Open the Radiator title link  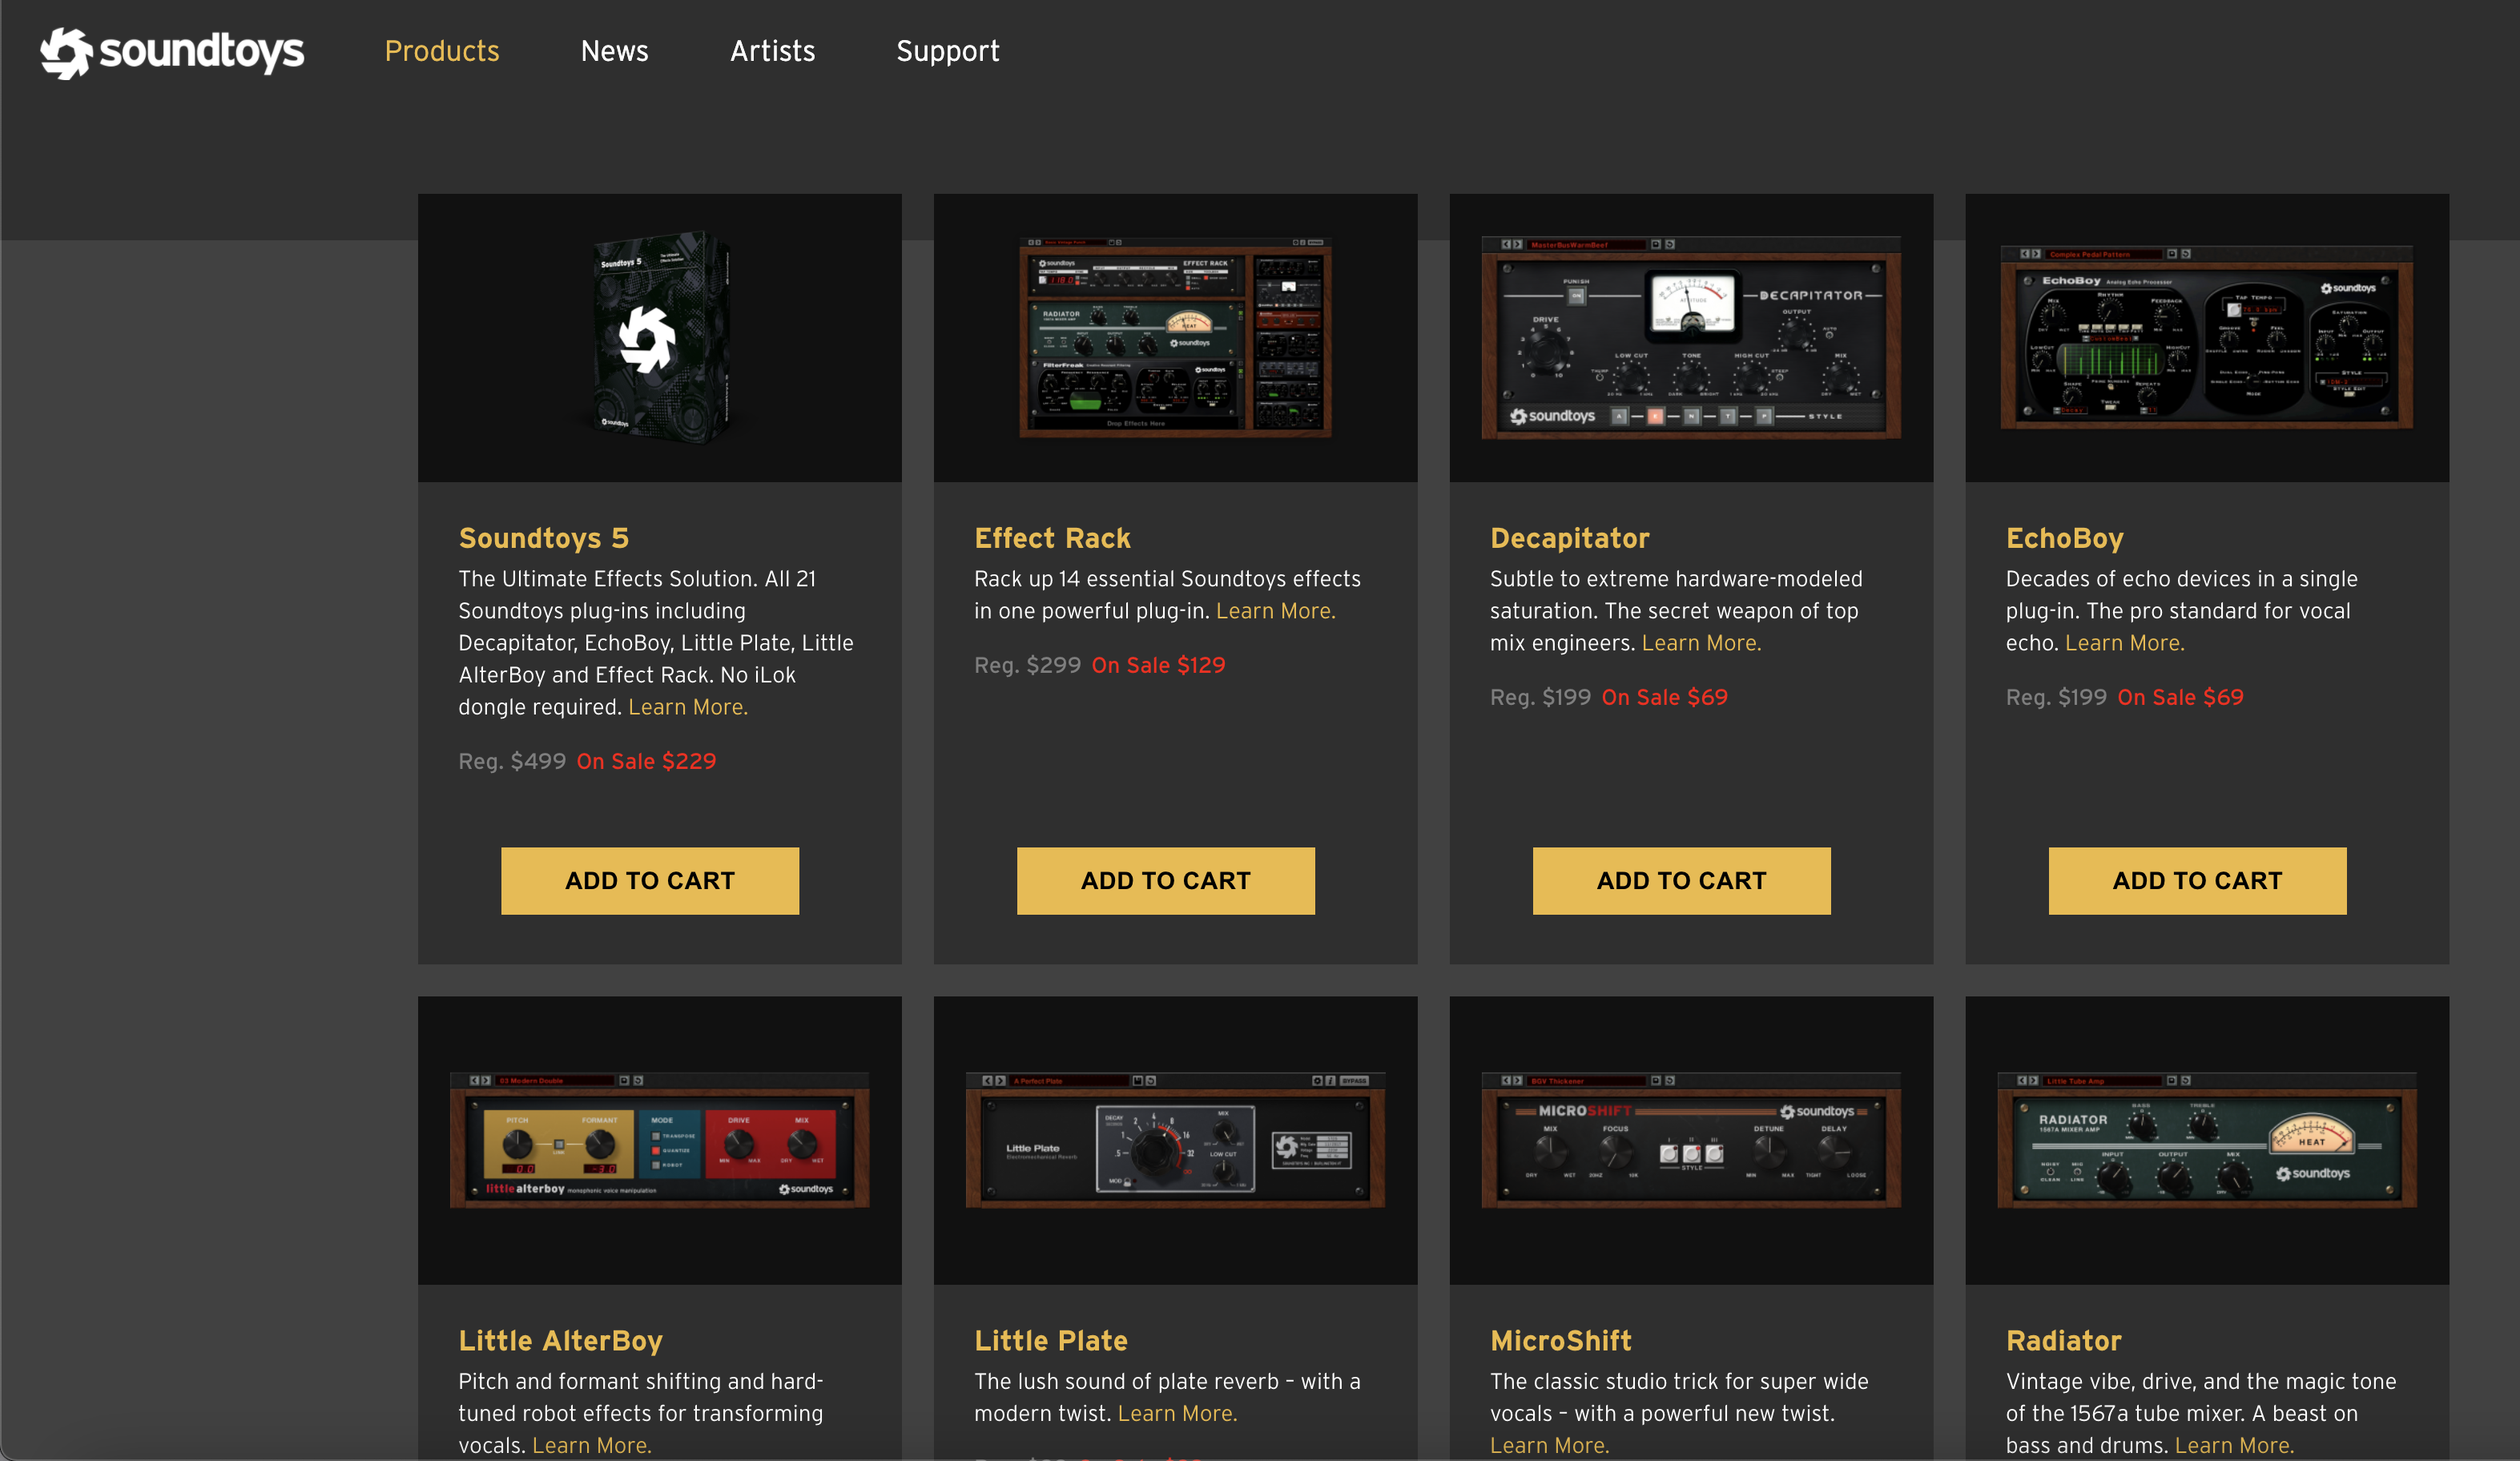point(2063,1340)
